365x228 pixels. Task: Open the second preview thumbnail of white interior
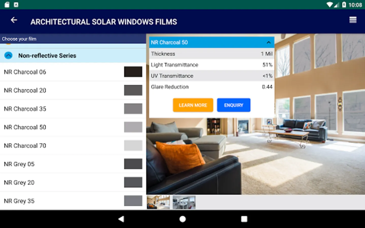point(184,202)
